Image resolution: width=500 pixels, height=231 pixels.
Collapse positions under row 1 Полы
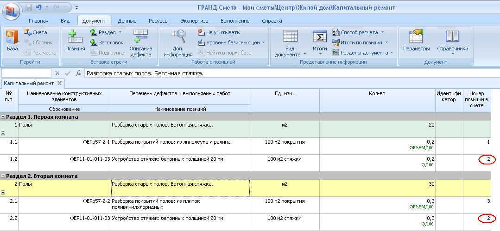click(3, 134)
